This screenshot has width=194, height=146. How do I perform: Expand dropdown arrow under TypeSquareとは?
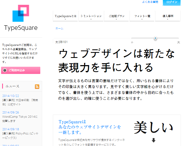[65, 19]
